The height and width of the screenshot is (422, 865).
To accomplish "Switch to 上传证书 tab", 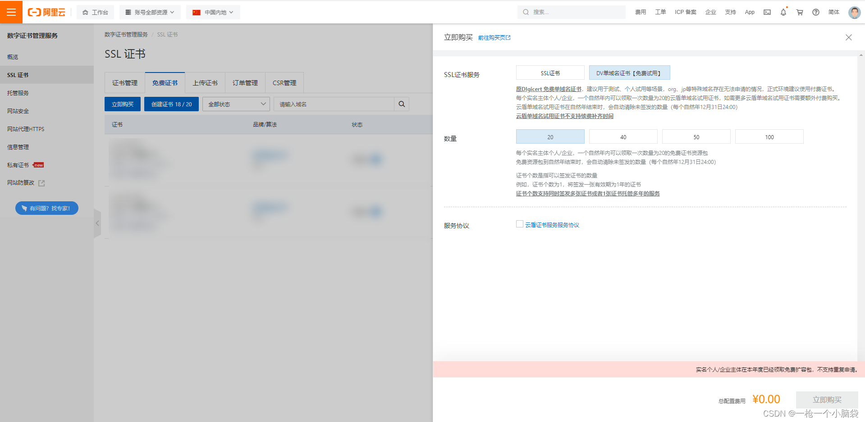I will 205,83.
